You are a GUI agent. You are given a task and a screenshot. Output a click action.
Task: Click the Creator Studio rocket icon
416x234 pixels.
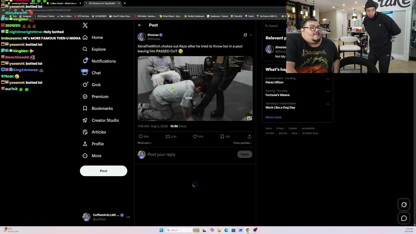coord(85,120)
